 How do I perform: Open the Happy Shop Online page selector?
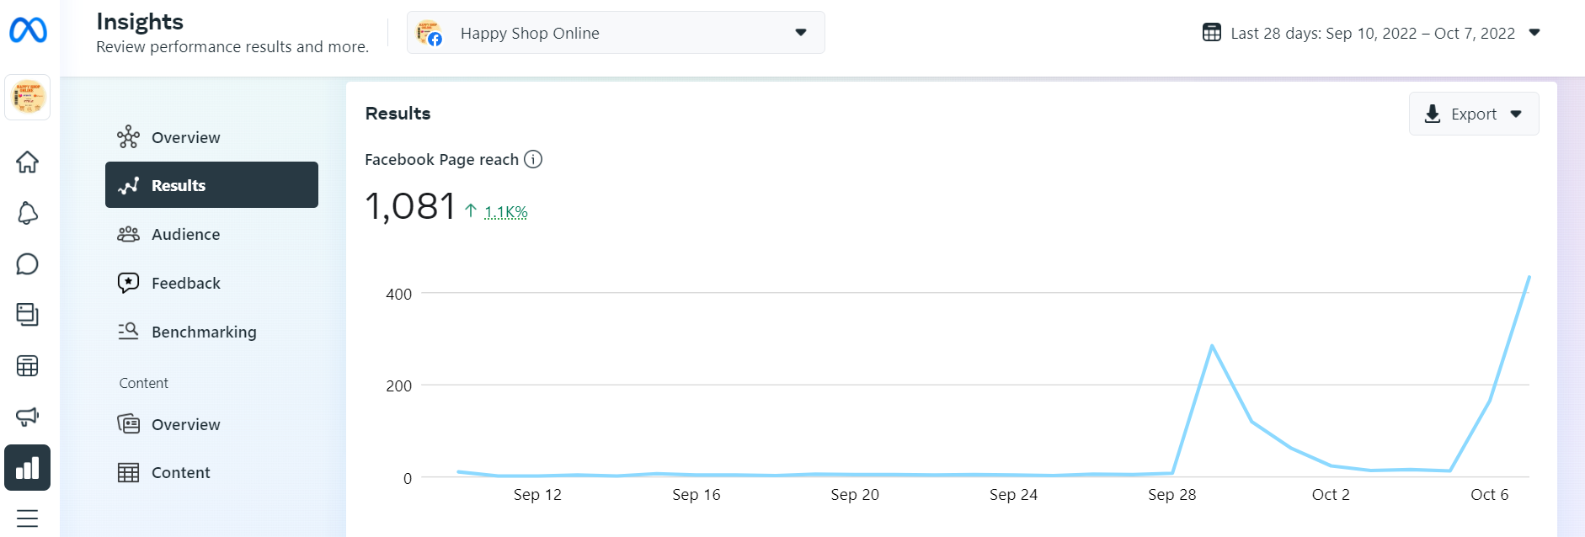[x=615, y=33]
